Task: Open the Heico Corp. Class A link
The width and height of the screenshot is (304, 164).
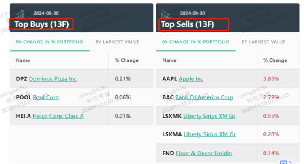Action: point(58,116)
